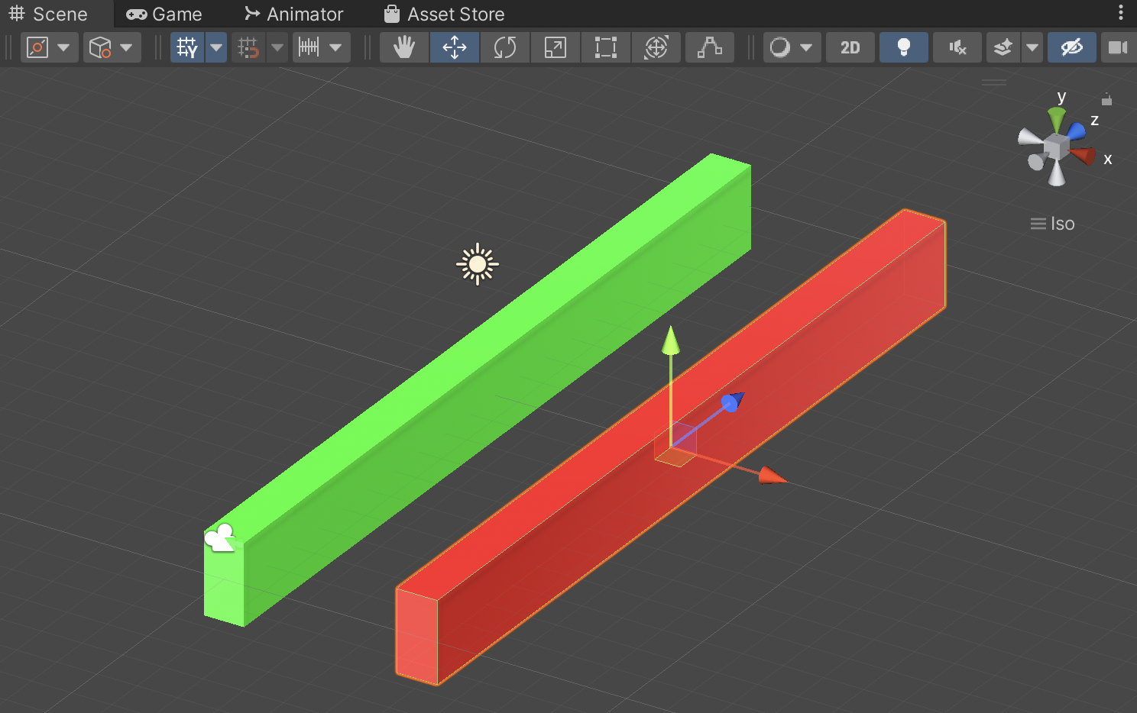Click the center cube of the orientation gizmo
Screen dimensions: 1137x713
point(1056,147)
